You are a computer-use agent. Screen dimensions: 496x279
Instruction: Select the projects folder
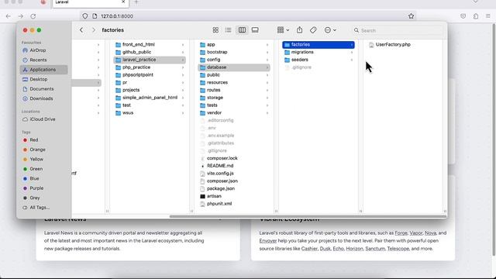click(150, 90)
